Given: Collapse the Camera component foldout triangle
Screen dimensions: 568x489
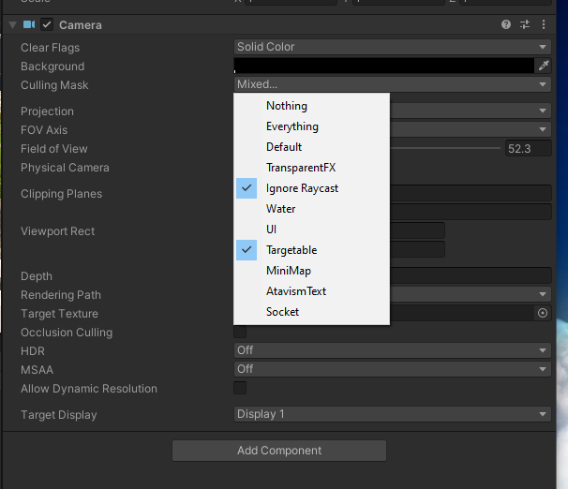Looking at the screenshot, I should [13, 25].
